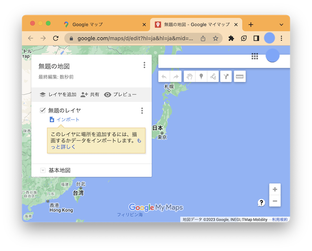Close the Google マイマップ tab
The height and width of the screenshot is (251, 312).
tap(236, 24)
